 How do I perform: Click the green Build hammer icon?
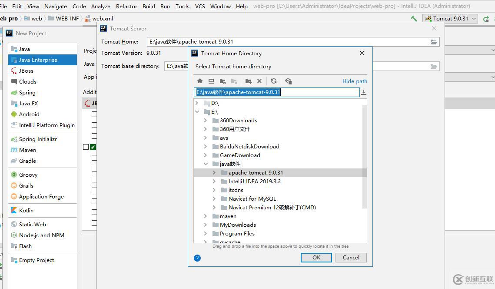tap(414, 18)
